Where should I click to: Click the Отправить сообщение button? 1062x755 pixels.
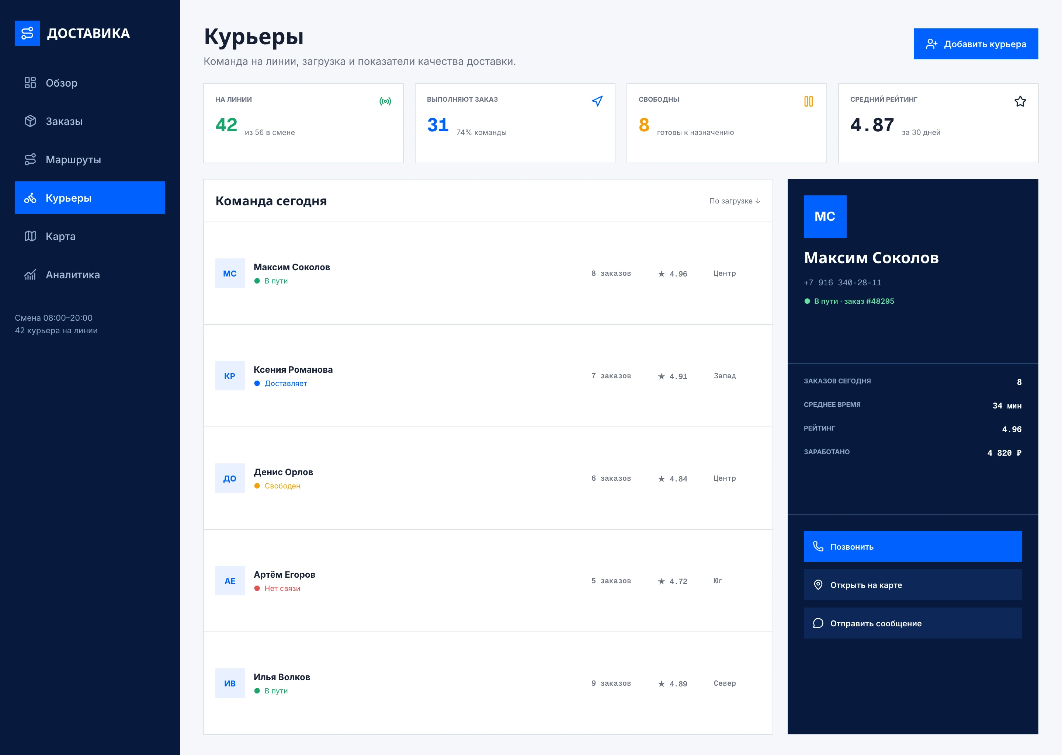point(913,623)
